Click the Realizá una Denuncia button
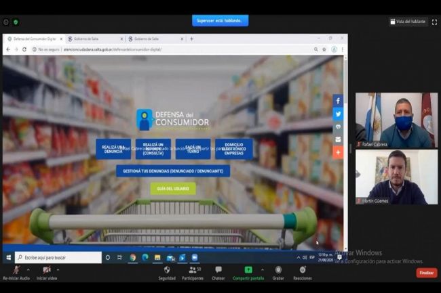Screen dimensions: 441x293 (113, 149)
